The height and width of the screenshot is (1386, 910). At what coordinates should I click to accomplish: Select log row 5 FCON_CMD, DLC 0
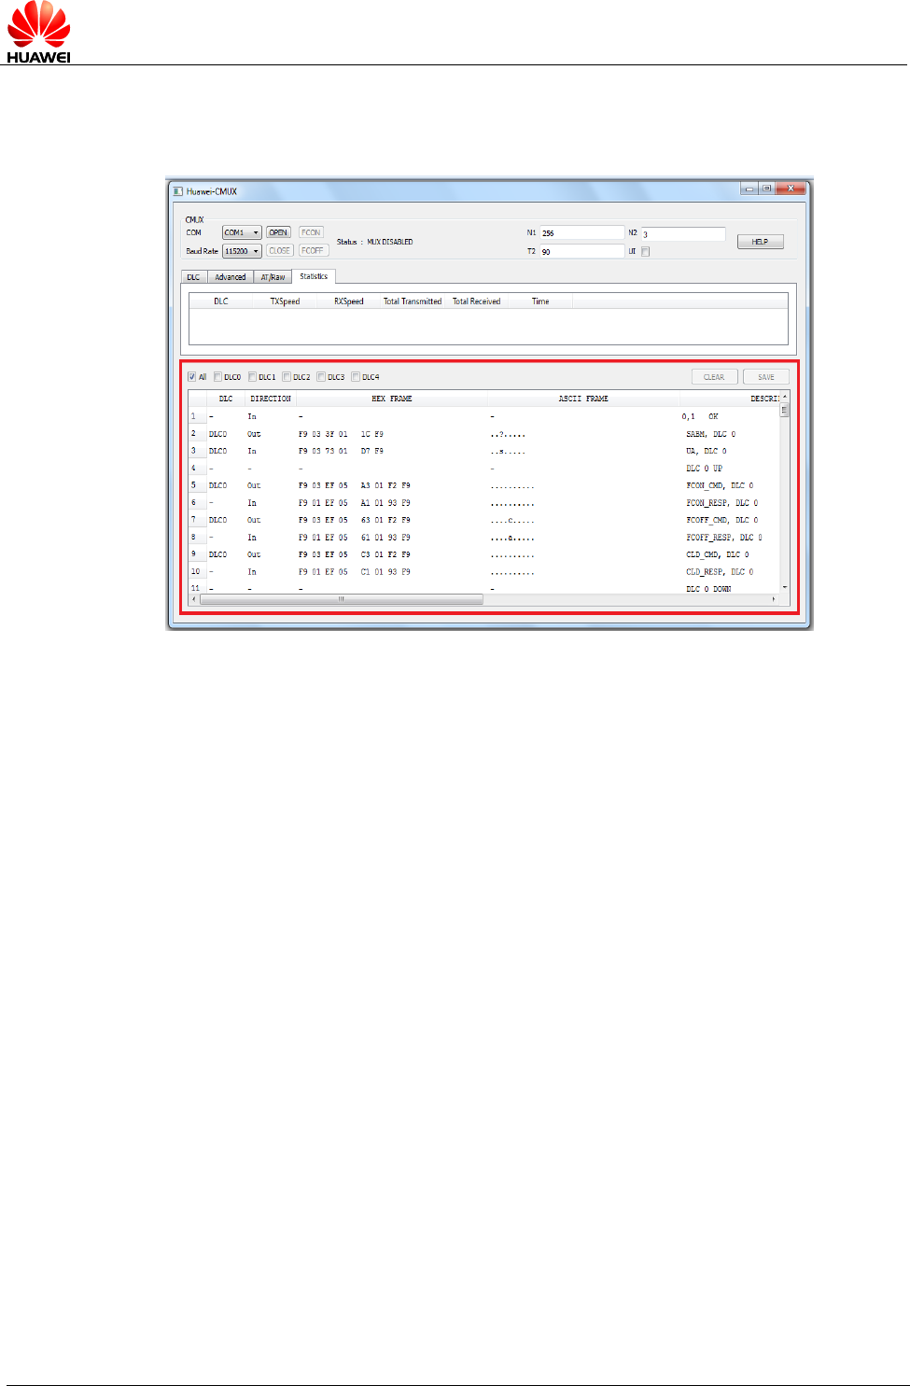pyautogui.click(x=720, y=485)
